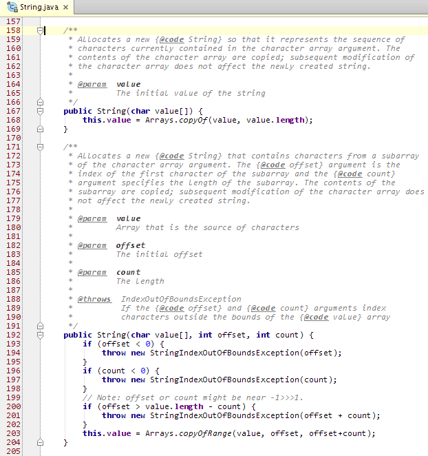The width and height of the screenshot is (428, 456).
Task: Click 'value.length' in the line 200 condition
Action: [174, 406]
